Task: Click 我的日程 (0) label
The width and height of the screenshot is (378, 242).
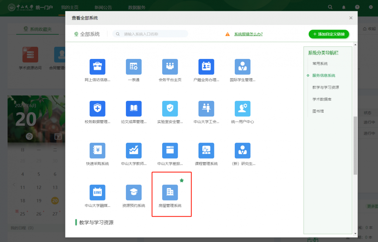Action: coord(22,228)
